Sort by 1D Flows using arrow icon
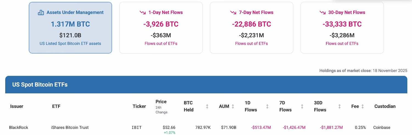412x135 pixels. point(267,106)
